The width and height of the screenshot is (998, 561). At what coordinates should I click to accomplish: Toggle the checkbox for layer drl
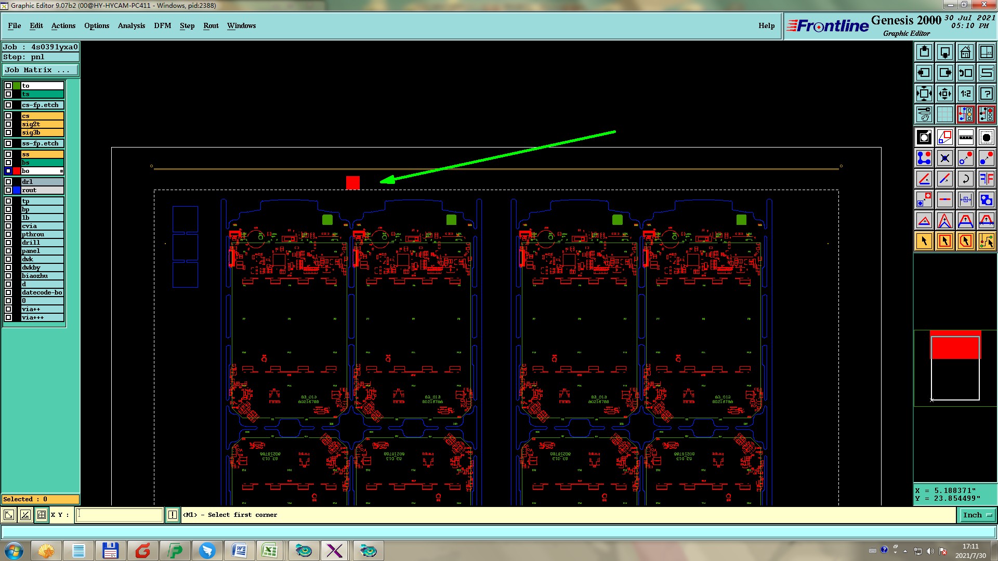(x=8, y=182)
